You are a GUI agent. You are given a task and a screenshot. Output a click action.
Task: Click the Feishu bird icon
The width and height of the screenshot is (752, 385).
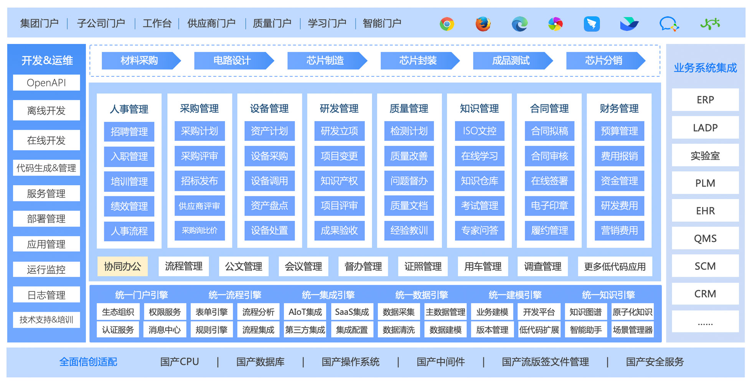[x=629, y=24]
